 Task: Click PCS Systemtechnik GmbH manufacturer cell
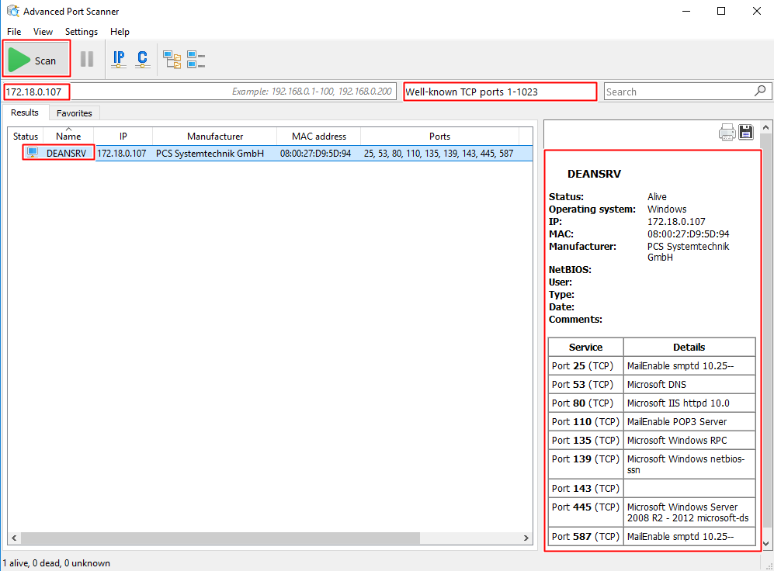click(x=210, y=154)
